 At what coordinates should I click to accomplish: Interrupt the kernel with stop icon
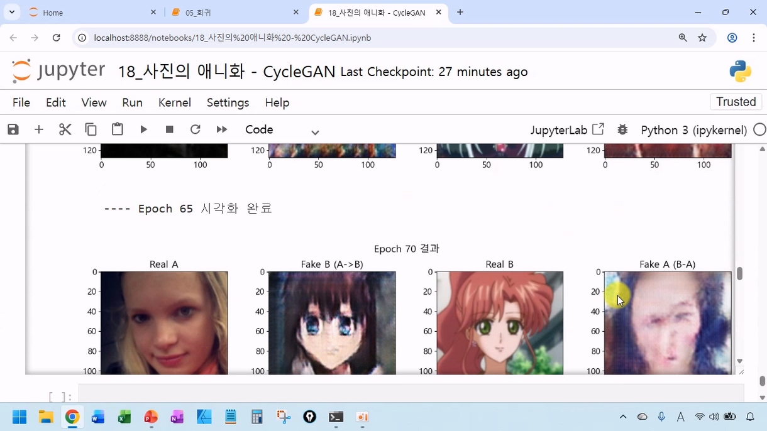[x=169, y=129]
